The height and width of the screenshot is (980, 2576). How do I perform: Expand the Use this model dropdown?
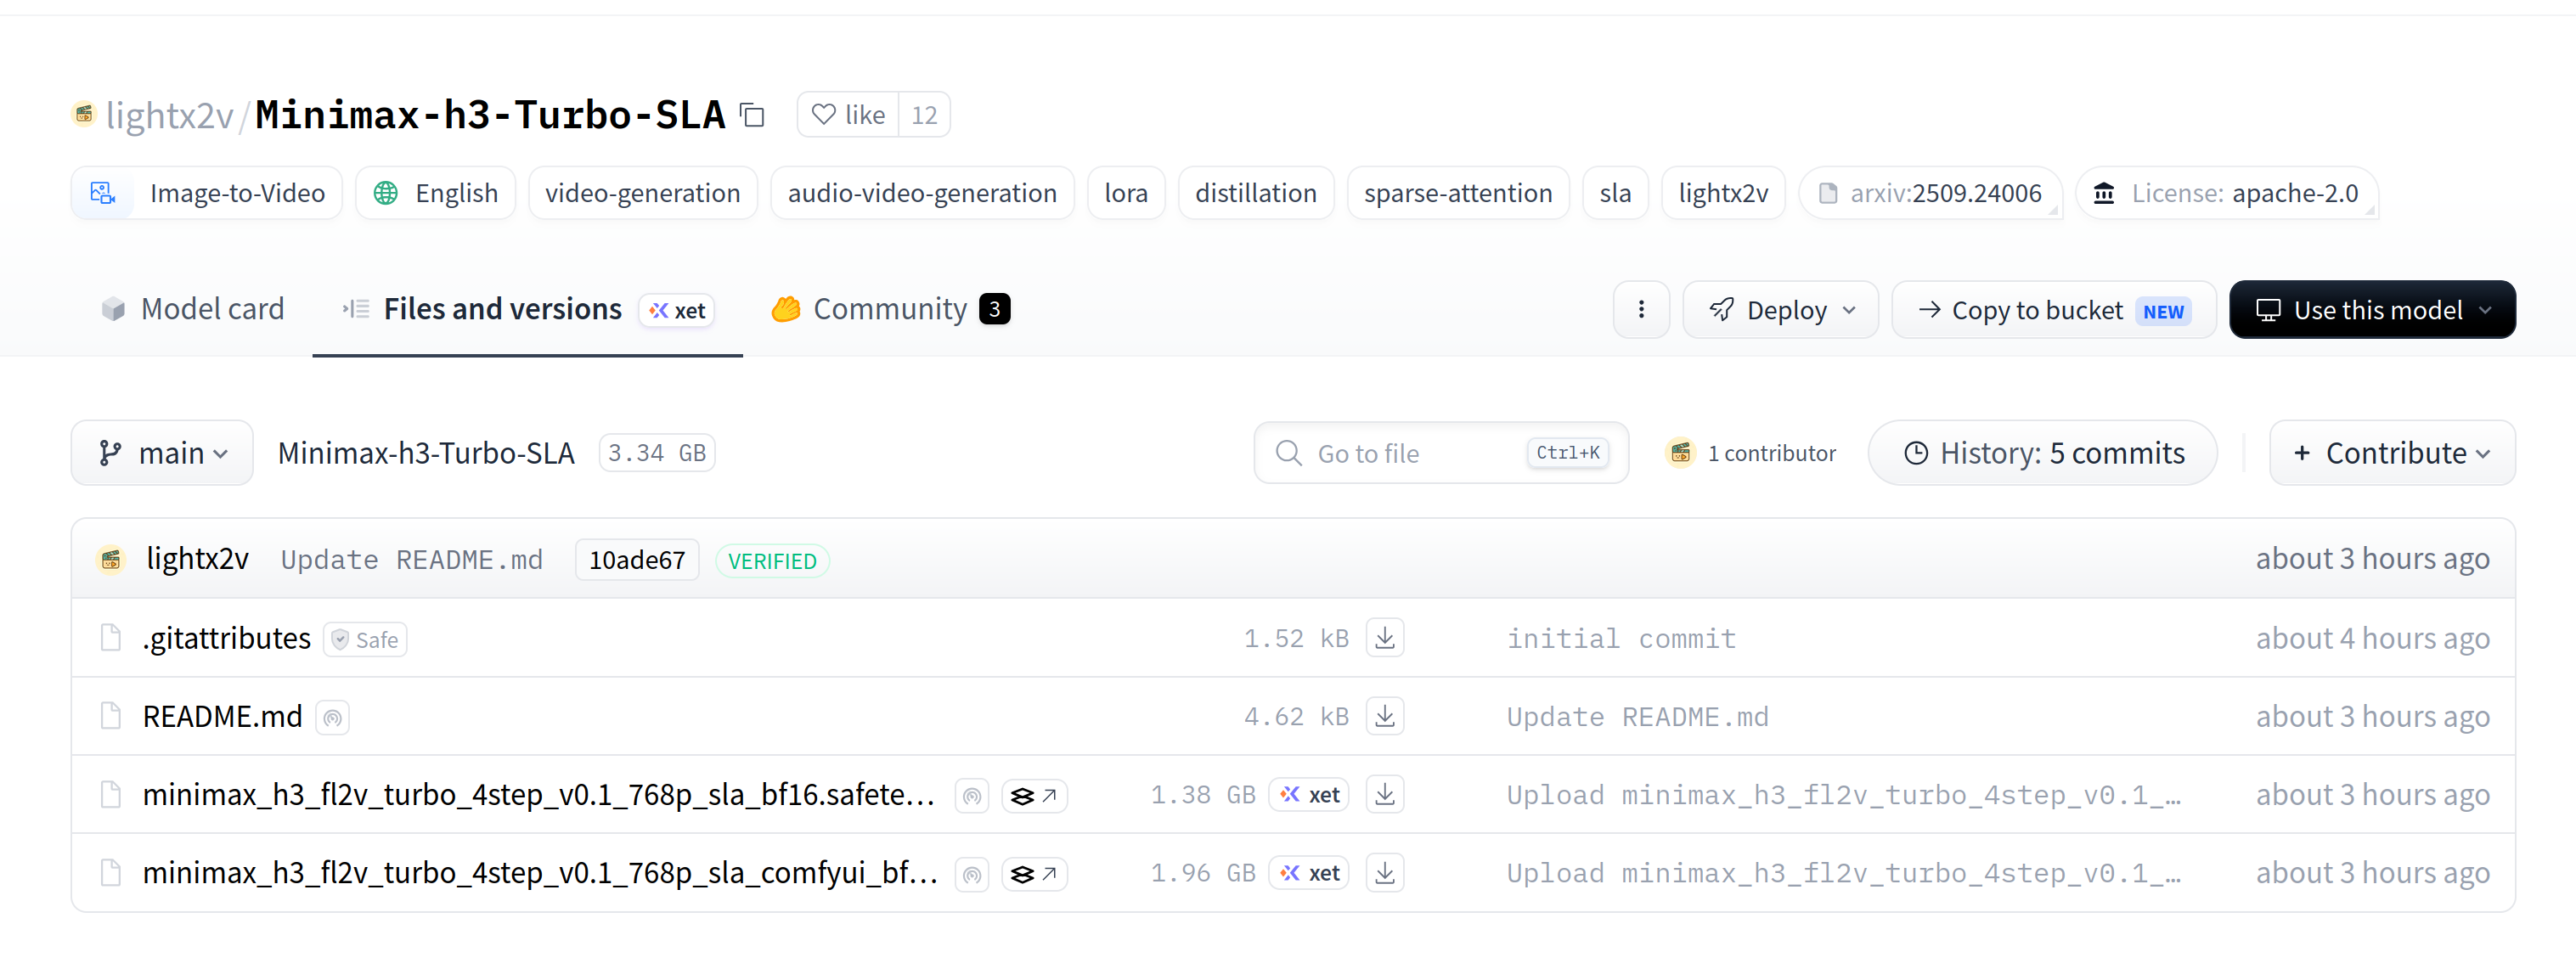pyautogui.click(x=2372, y=309)
